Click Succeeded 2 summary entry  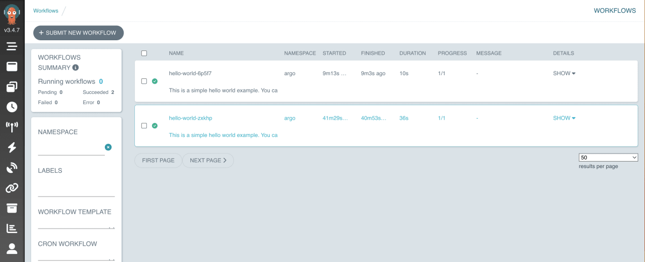[x=98, y=92]
